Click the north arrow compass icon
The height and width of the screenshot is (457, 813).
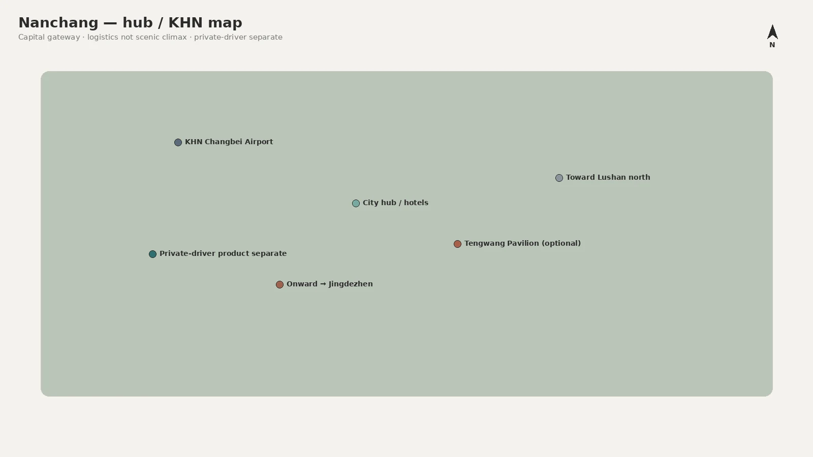pyautogui.click(x=772, y=31)
